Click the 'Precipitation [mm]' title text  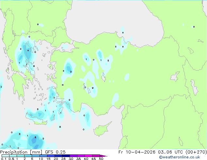(21, 152)
